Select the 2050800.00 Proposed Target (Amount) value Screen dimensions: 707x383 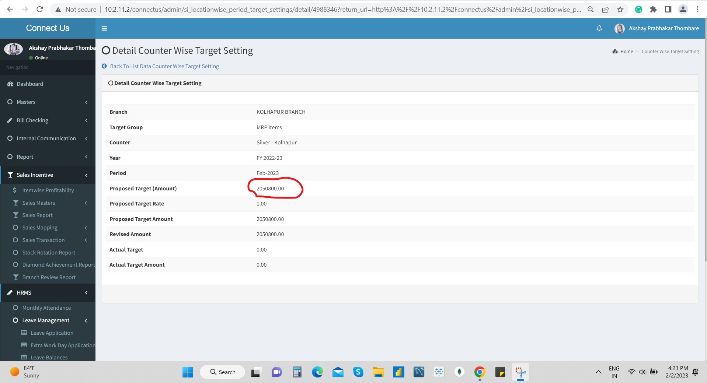point(270,189)
